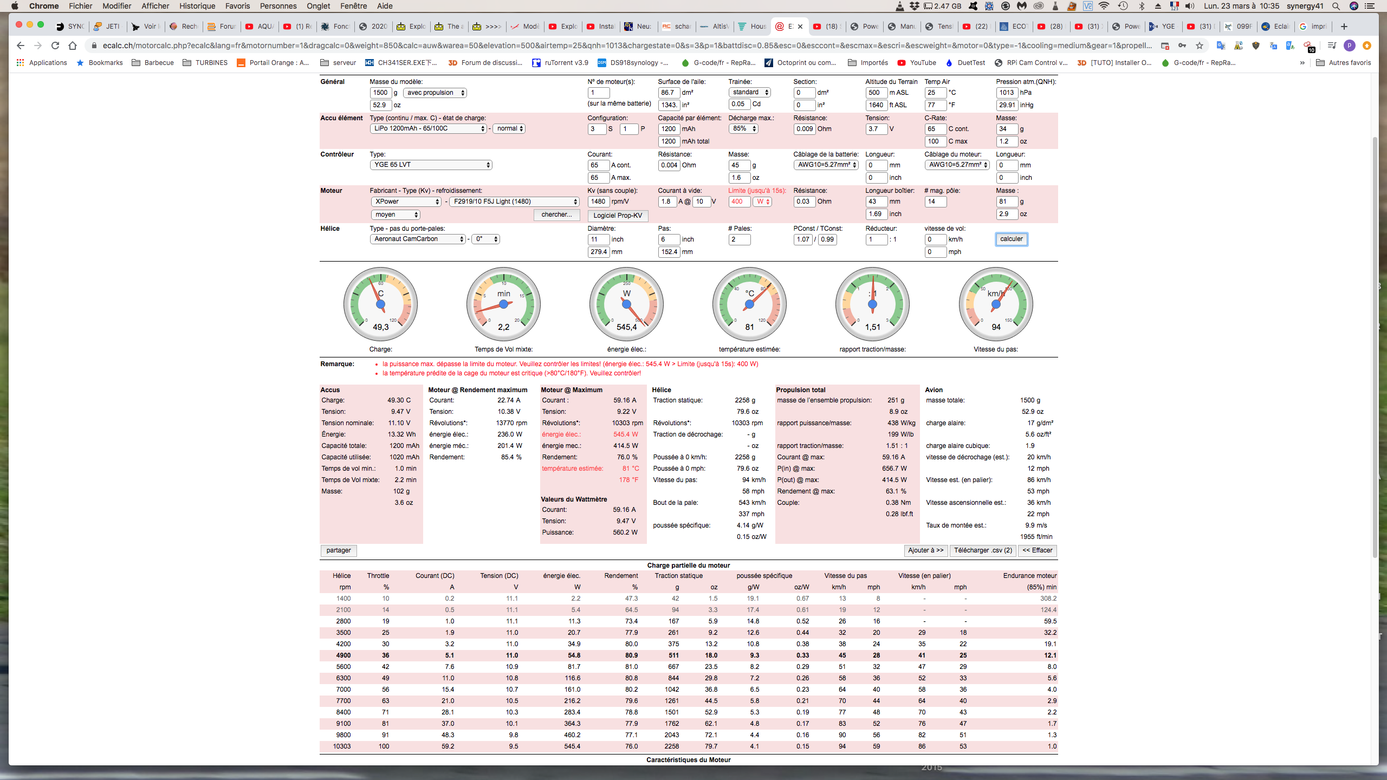Click the calculer button
Image resolution: width=1387 pixels, height=780 pixels.
point(1011,239)
